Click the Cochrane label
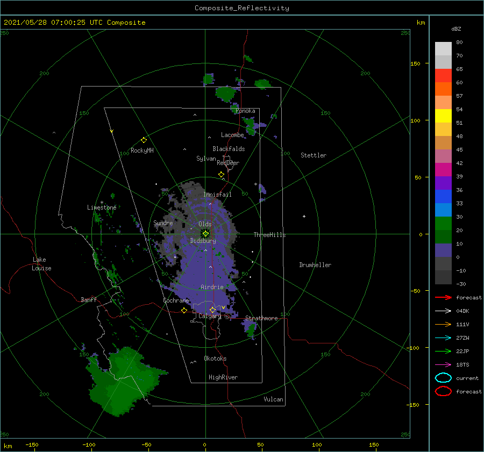 click(x=176, y=300)
